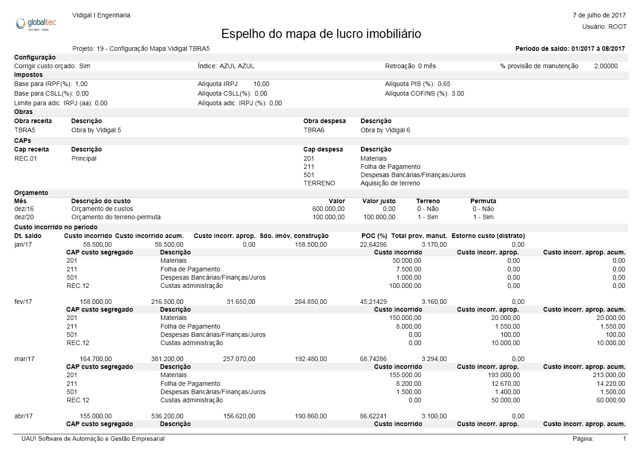This screenshot has height=454, width=642.
Task: Click 'Retroação 0 mês'
Action: 410,66
